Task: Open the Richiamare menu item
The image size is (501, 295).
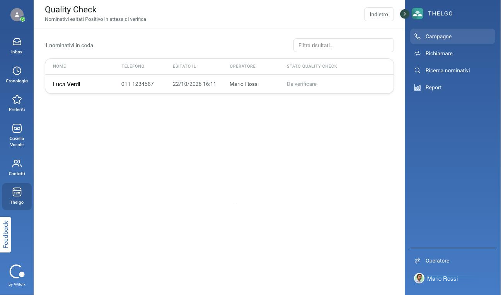Action: (x=453, y=53)
